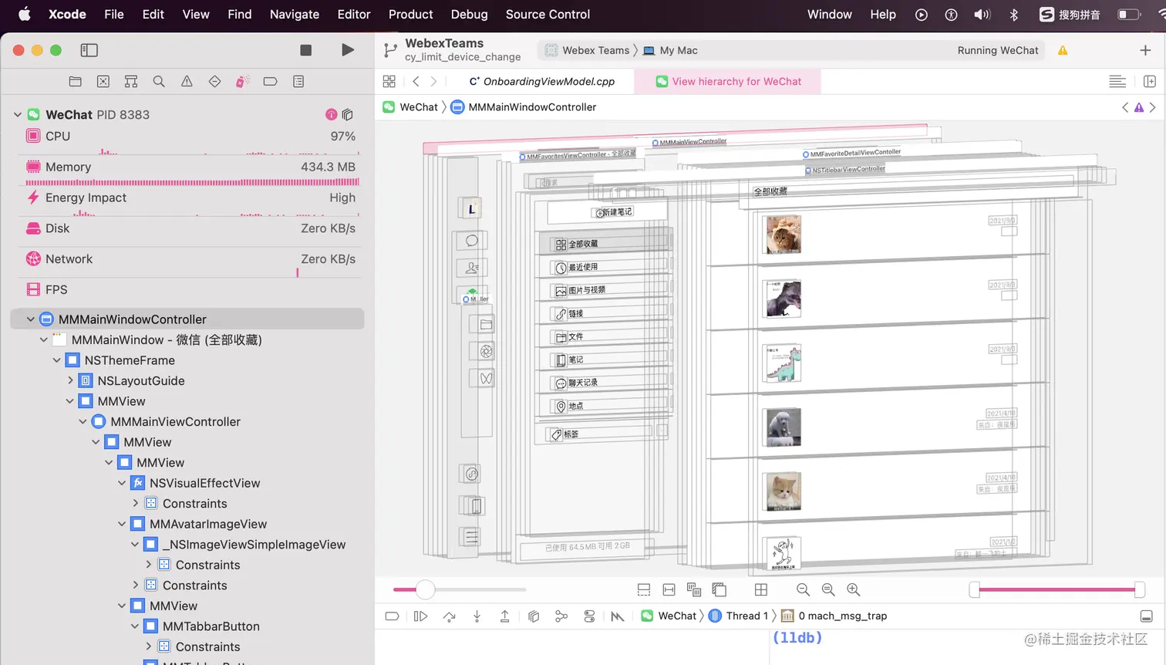The image size is (1166, 665).
Task: Go back in editor history
Action: pos(416,81)
